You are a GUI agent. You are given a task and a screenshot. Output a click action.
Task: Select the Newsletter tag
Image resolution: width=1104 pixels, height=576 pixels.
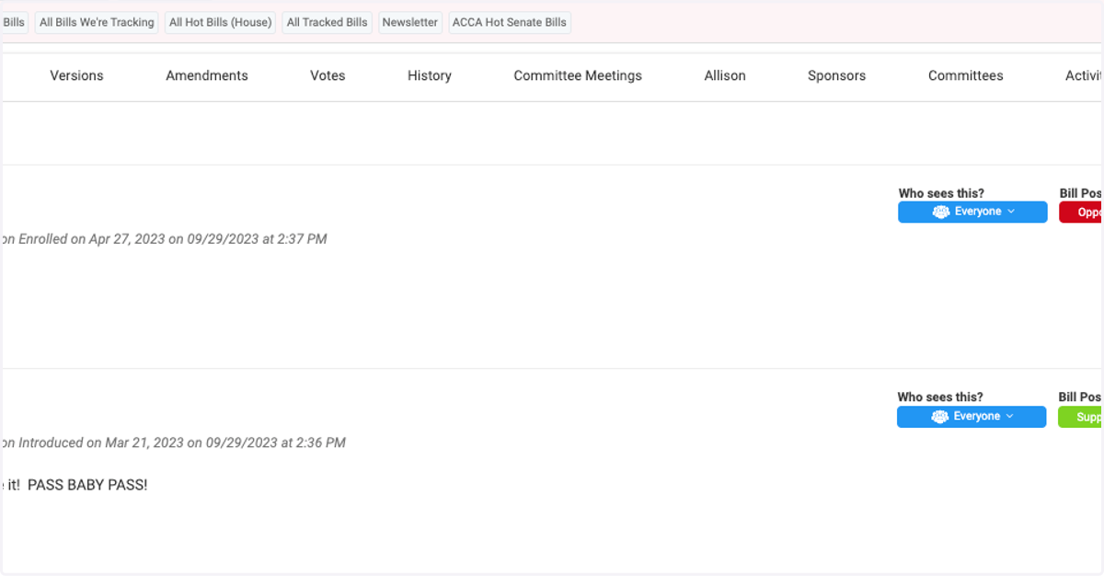410,22
